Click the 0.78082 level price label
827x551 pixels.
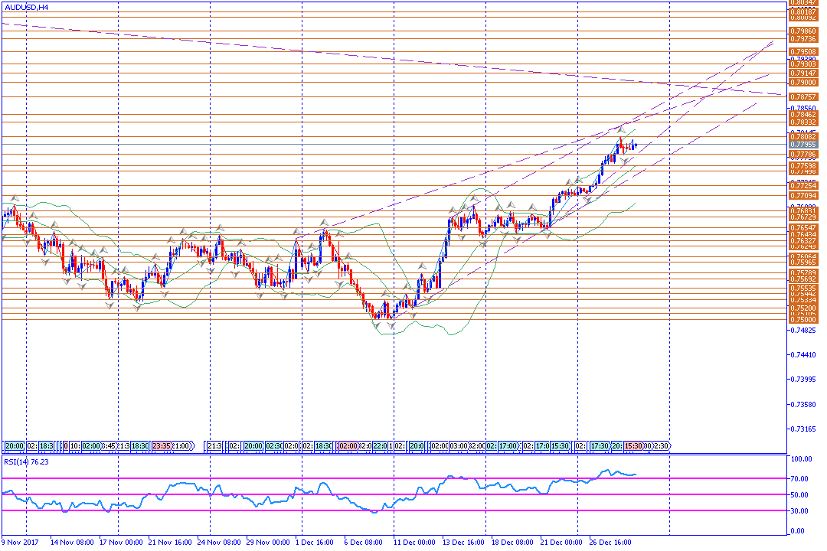(802, 137)
